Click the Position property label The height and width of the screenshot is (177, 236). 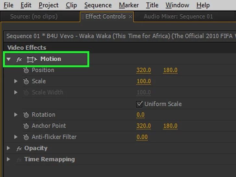(x=43, y=70)
